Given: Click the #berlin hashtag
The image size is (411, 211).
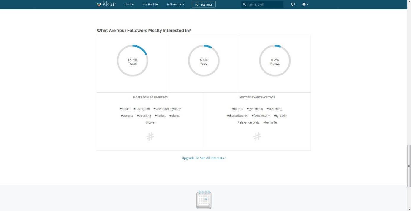Looking at the screenshot, I should (125, 109).
